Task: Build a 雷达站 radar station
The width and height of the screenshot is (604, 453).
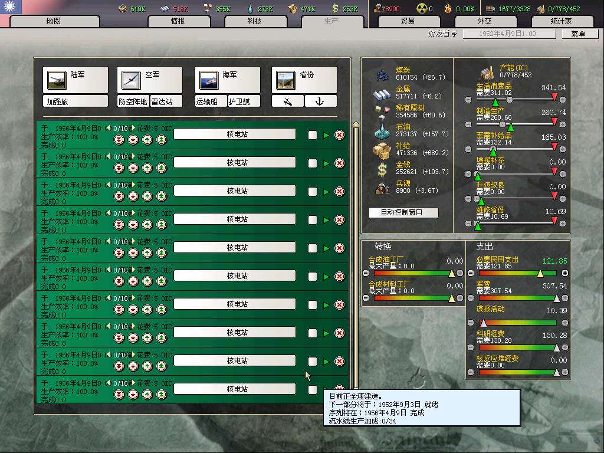Action: (x=166, y=101)
